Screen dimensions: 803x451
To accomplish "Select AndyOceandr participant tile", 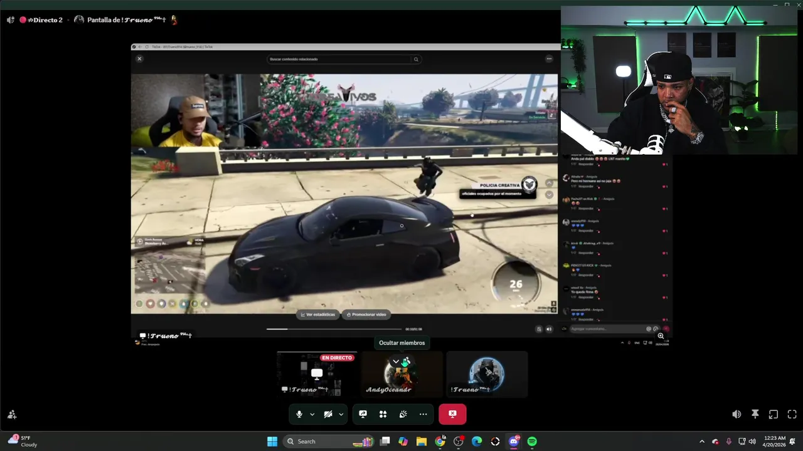I will [x=401, y=374].
